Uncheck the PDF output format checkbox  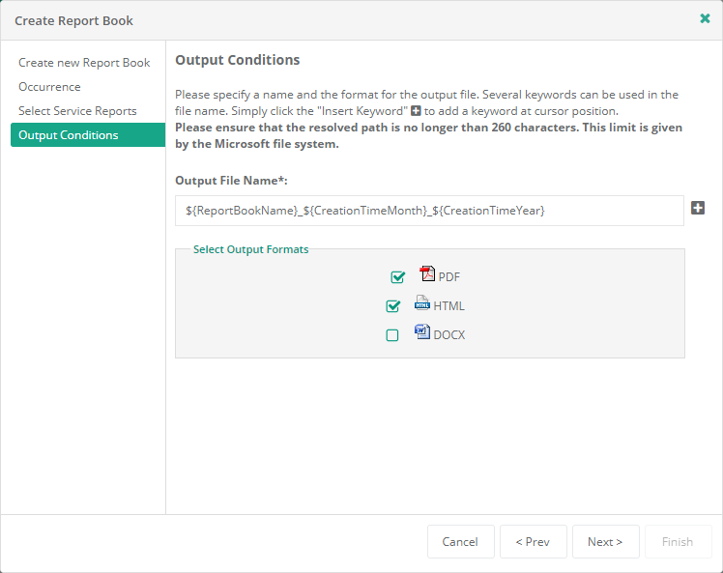(397, 277)
